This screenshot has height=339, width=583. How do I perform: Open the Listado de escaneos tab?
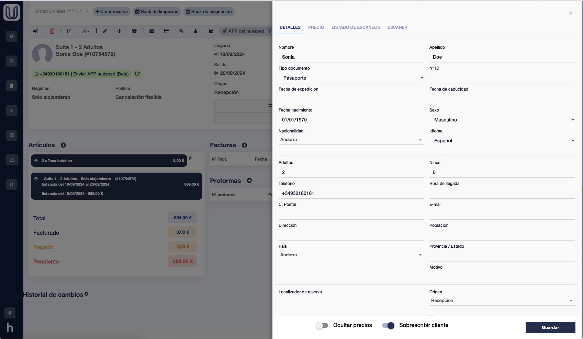point(356,27)
